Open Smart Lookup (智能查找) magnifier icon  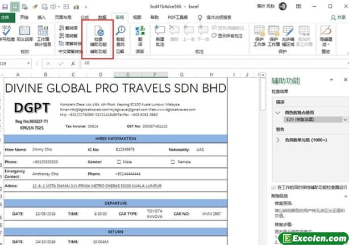click(x=121, y=36)
